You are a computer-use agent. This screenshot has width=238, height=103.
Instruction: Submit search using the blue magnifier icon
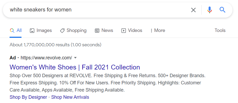click(x=222, y=10)
